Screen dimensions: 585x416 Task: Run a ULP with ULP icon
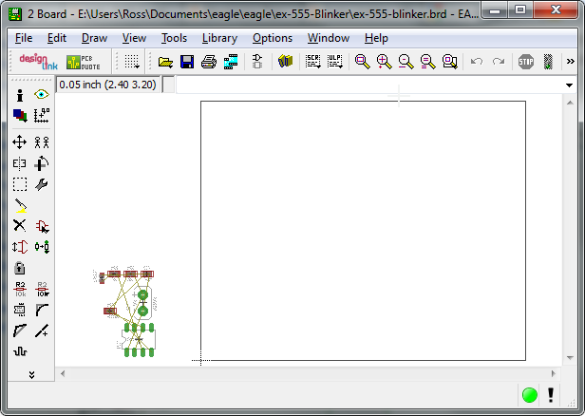click(x=335, y=62)
